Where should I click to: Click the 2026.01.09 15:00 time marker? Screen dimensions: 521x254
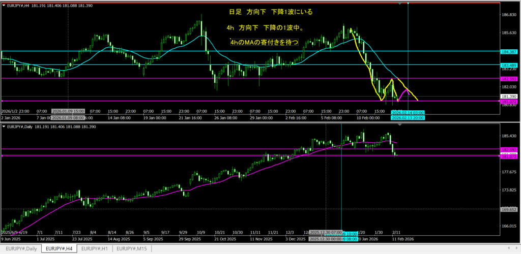point(68,111)
